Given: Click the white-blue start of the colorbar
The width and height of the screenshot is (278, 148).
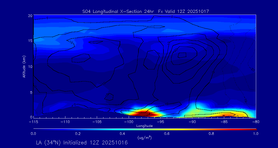Looking at the screenshot, I should tap(35, 129).
